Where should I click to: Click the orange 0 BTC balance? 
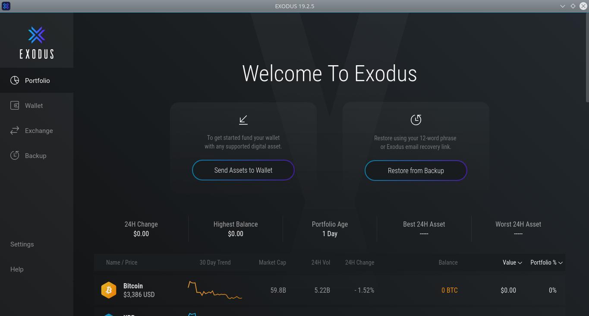tap(449, 290)
